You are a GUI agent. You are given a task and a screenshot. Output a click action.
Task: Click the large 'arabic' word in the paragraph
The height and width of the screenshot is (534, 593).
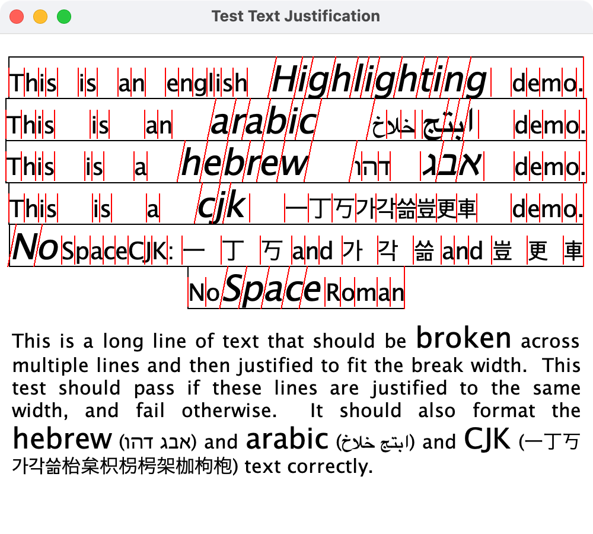287,440
